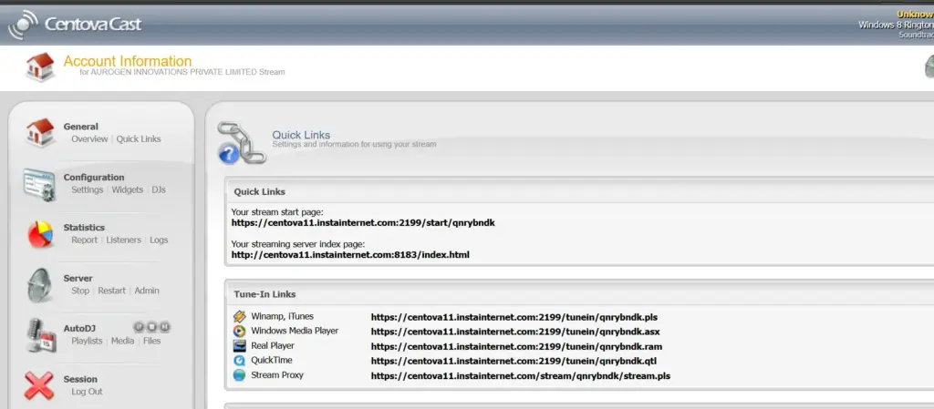Click the QuickTime icon

pos(240,360)
